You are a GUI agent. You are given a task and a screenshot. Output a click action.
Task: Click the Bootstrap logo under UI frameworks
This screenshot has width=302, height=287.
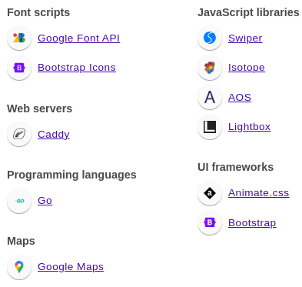210,222
